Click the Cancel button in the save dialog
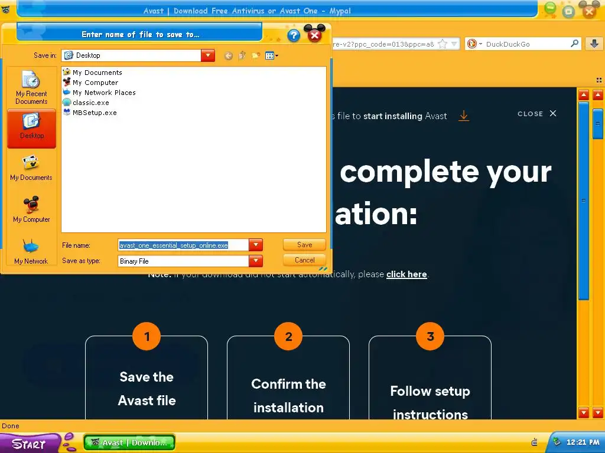605x453 pixels. (x=304, y=260)
